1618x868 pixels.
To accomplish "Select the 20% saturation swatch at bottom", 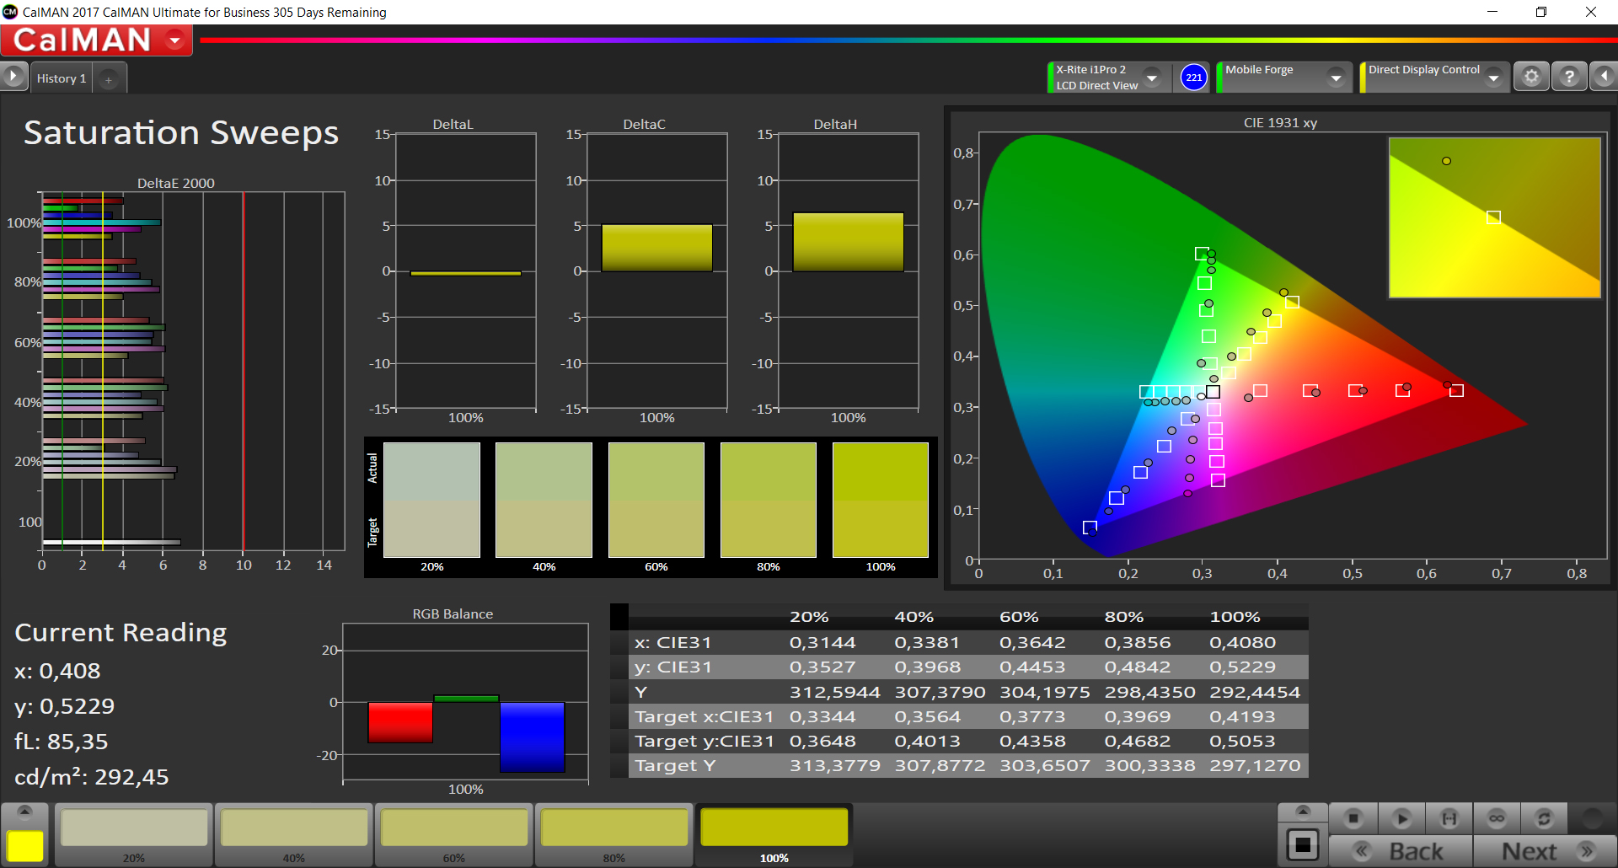I will click(x=134, y=834).
